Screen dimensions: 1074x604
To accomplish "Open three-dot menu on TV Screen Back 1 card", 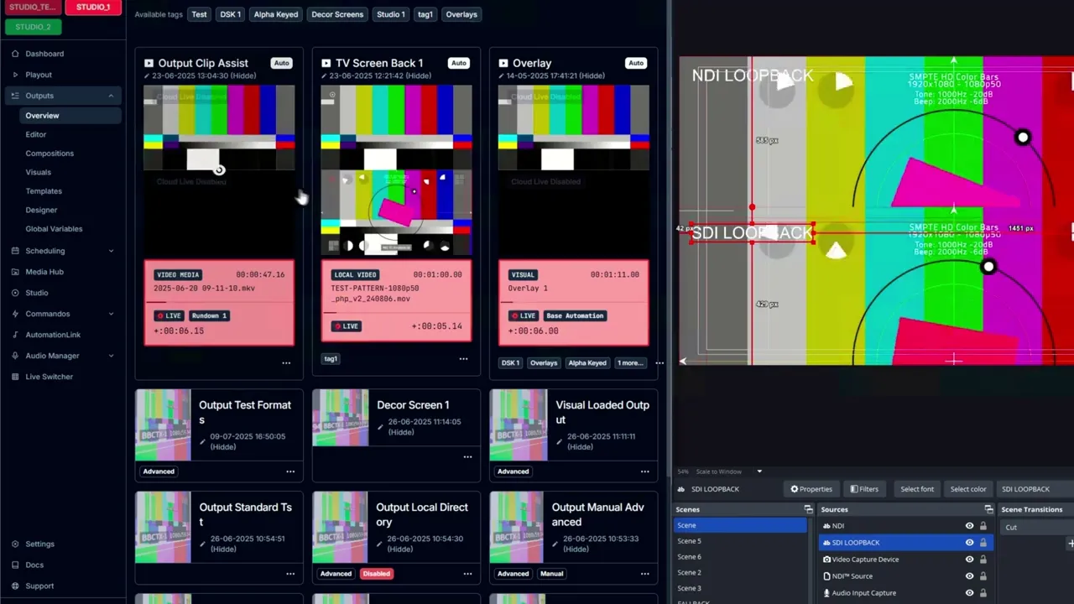I will click(x=463, y=359).
